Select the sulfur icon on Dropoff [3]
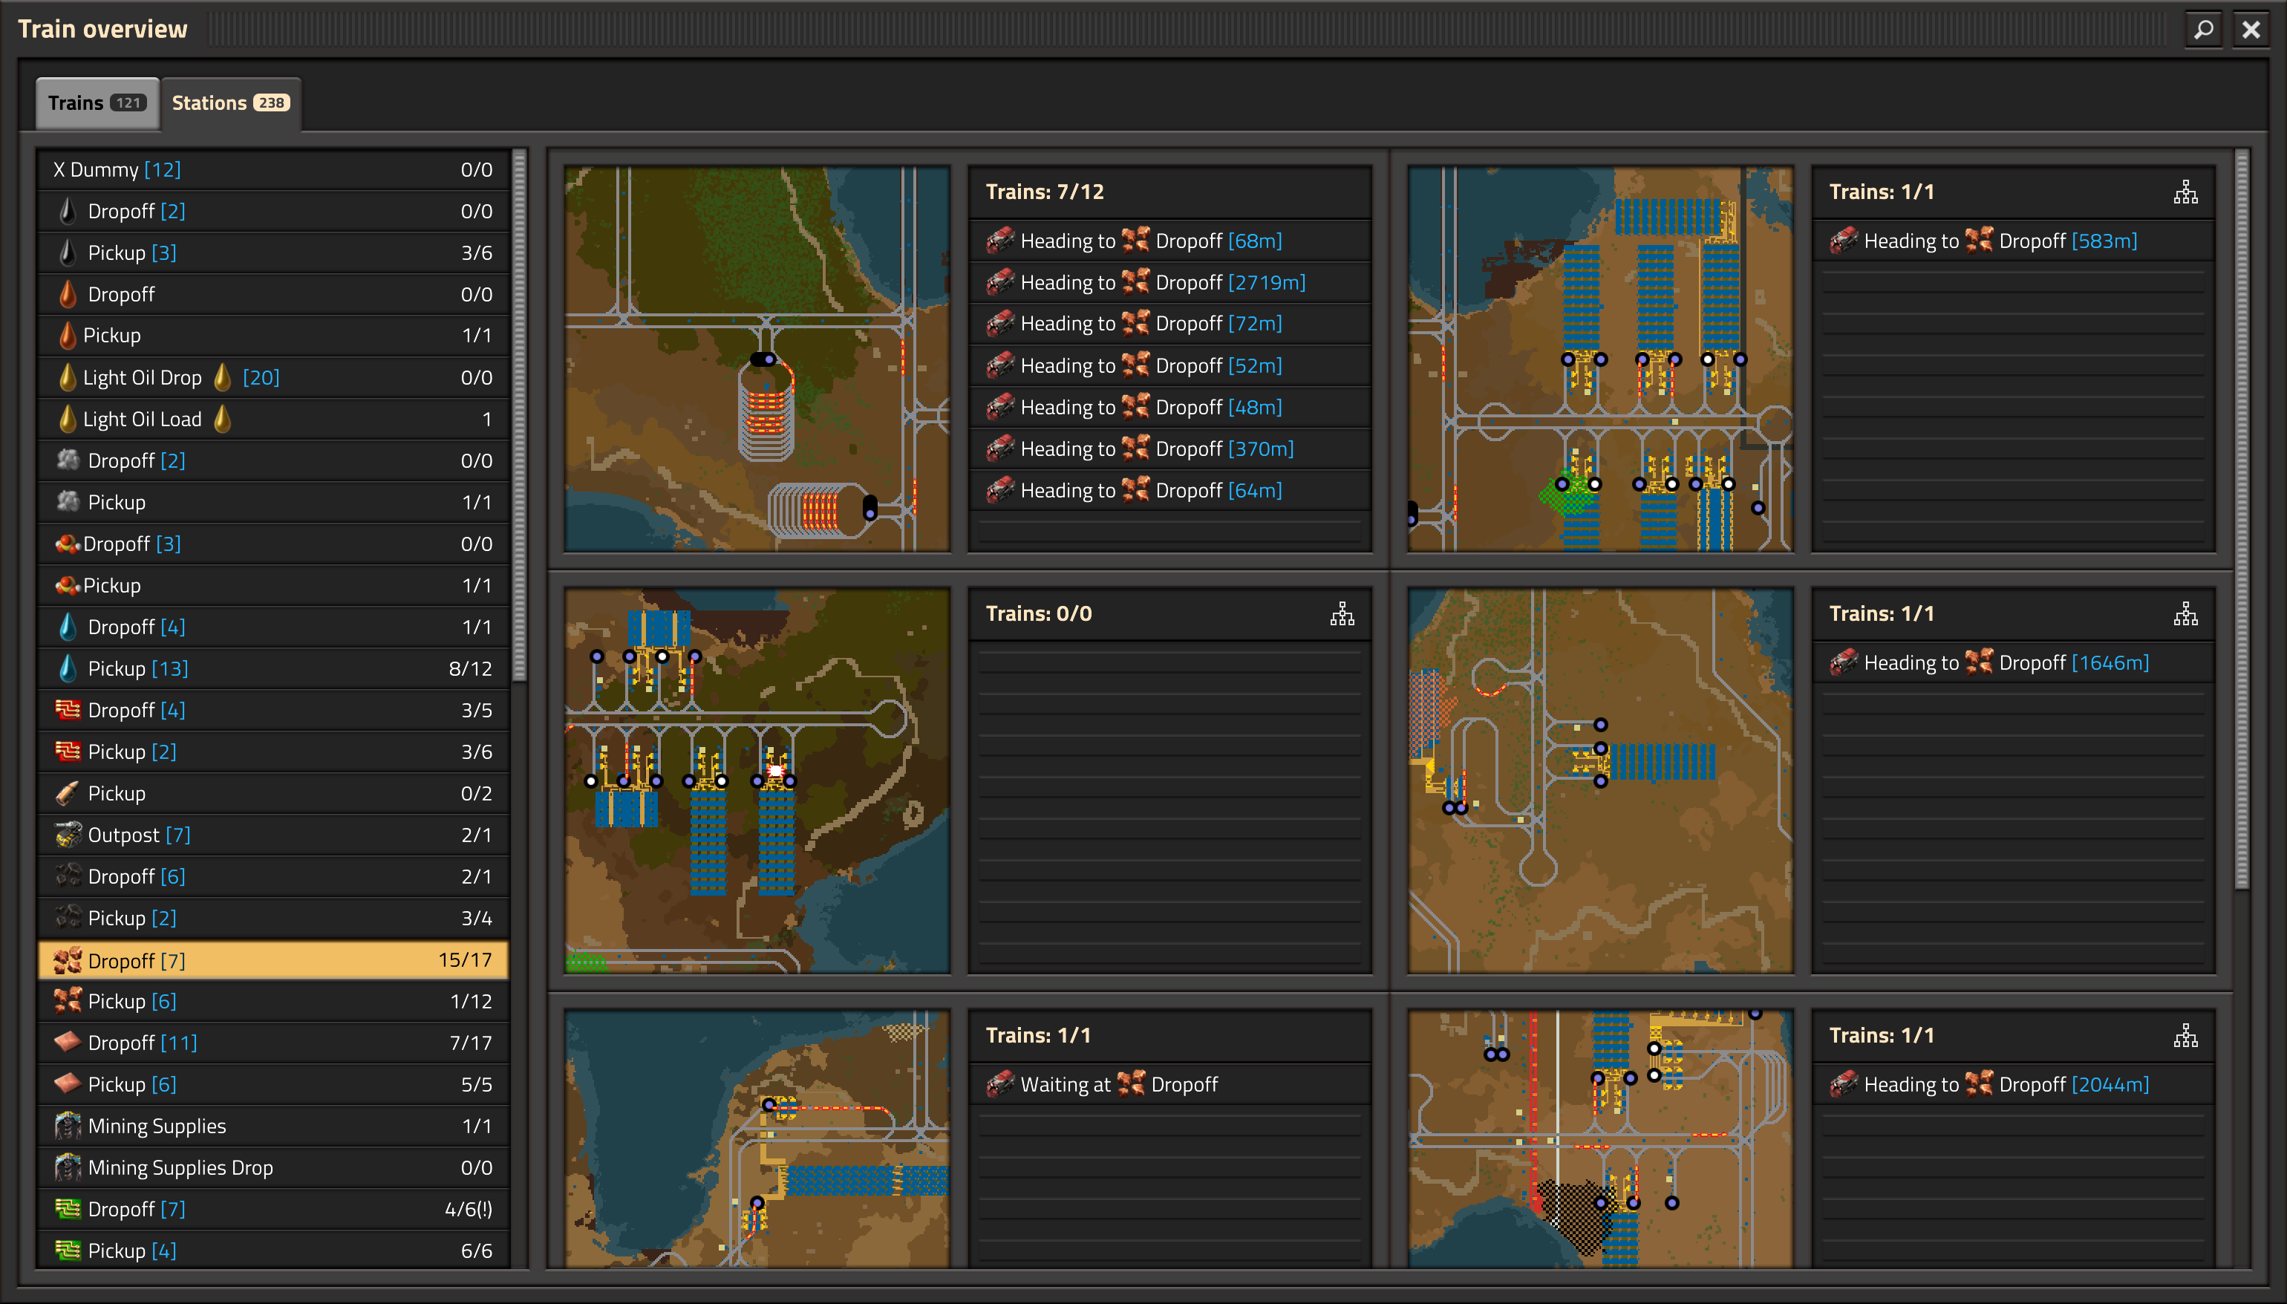 (x=68, y=543)
